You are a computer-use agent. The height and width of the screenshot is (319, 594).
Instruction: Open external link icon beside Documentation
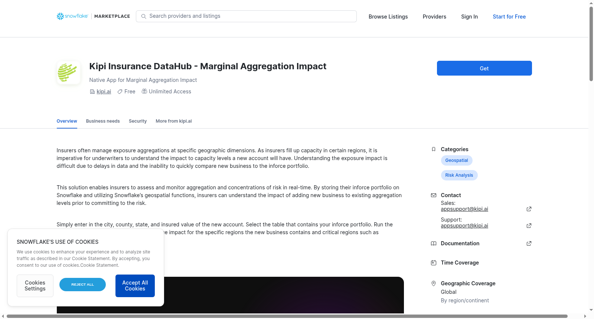click(x=529, y=243)
